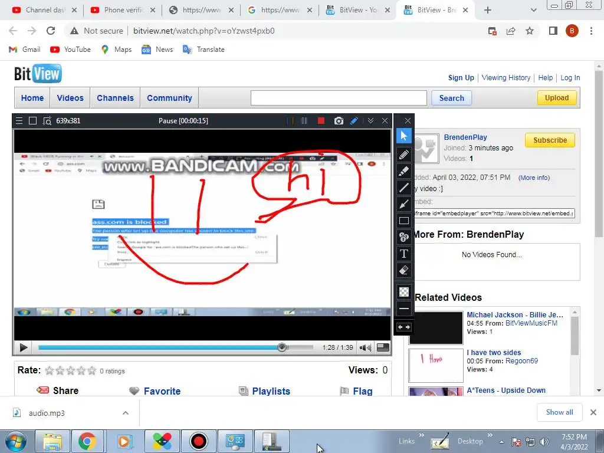The width and height of the screenshot is (604, 453).
Task: Open the Windows Start menu
Action: 16,441
